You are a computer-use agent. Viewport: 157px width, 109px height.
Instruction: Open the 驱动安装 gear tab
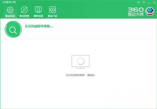(x=10, y=12)
